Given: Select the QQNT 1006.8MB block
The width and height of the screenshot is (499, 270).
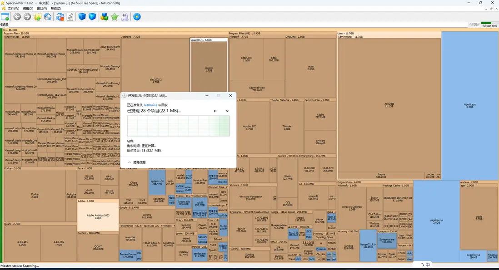Looking at the screenshot, I should point(98,248).
